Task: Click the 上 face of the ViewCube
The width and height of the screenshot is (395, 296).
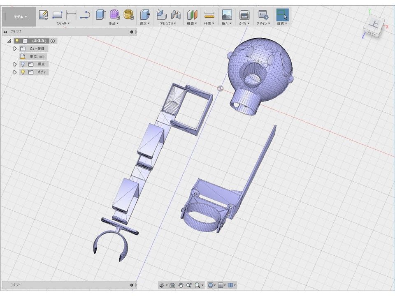Action: coord(374,24)
